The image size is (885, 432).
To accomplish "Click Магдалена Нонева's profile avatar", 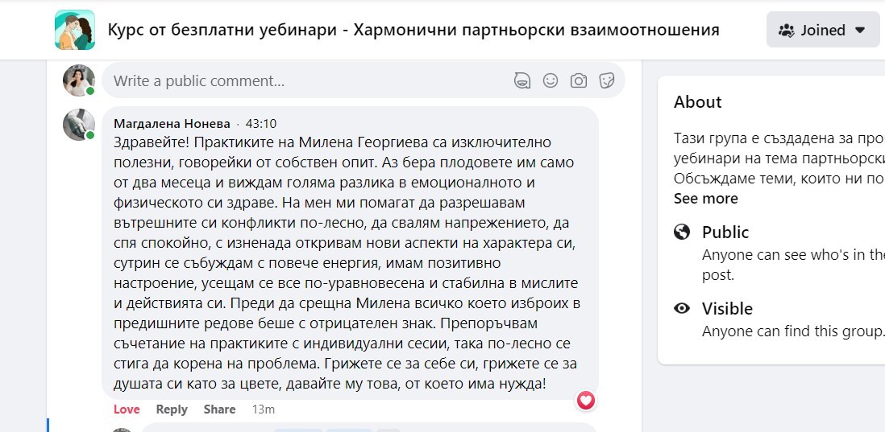I will pyautogui.click(x=79, y=124).
